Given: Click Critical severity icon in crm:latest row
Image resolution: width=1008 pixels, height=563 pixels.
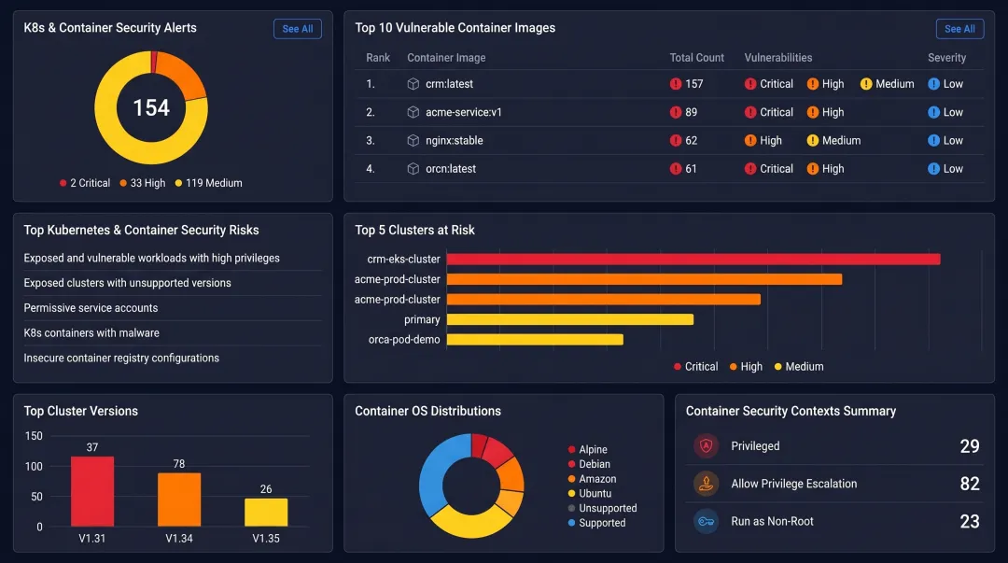Looking at the screenshot, I should click(x=750, y=84).
